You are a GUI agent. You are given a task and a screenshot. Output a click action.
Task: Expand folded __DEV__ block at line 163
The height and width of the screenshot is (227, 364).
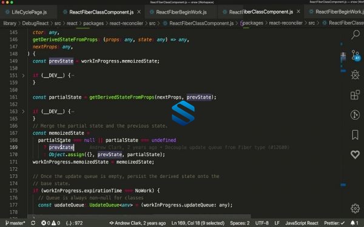pos(23,111)
